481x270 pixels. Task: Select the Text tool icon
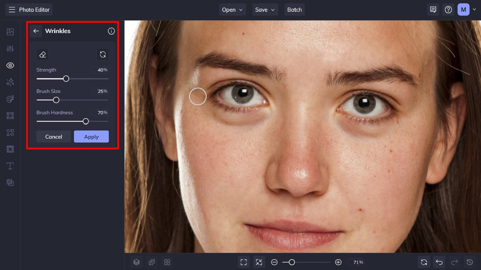10,166
